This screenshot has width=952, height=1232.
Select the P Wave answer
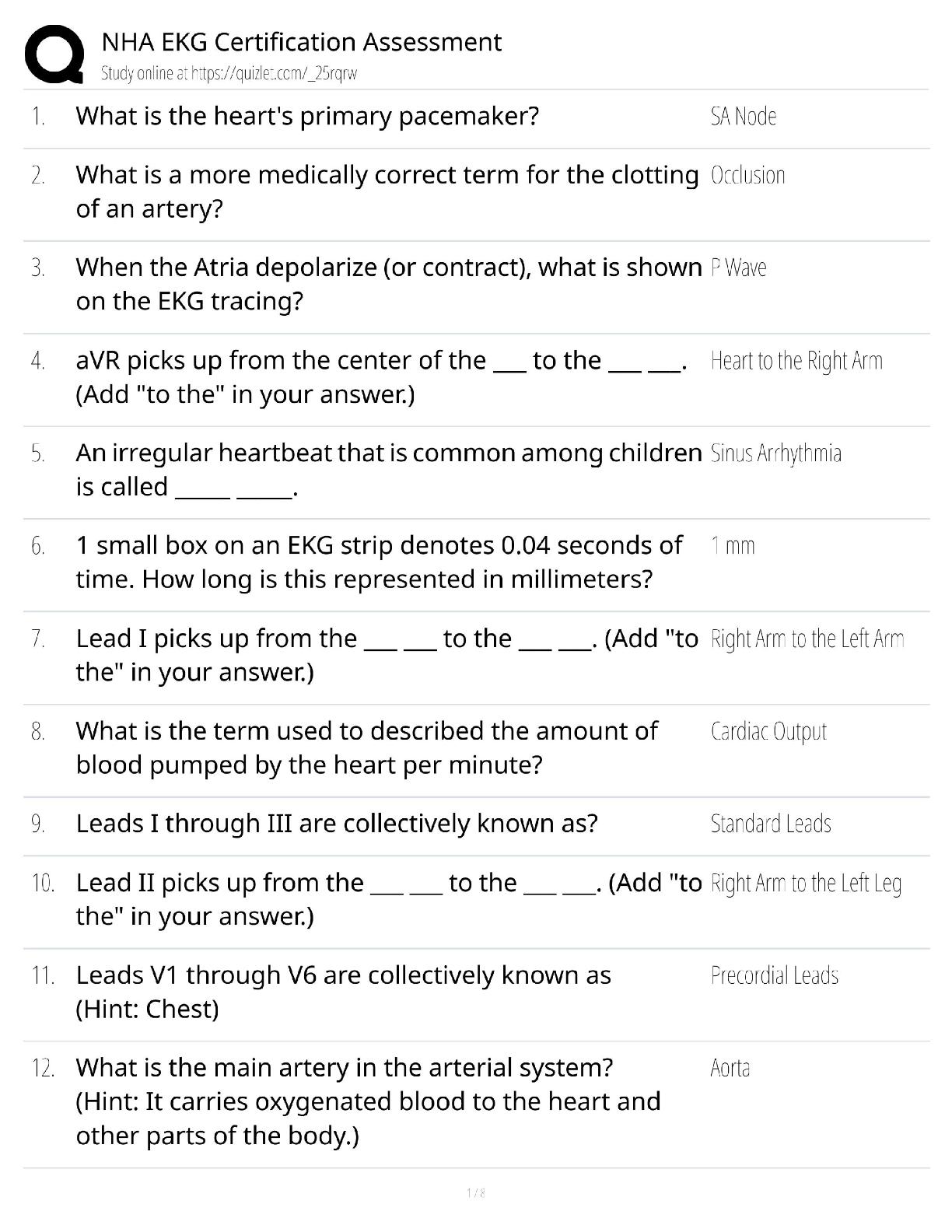click(738, 268)
